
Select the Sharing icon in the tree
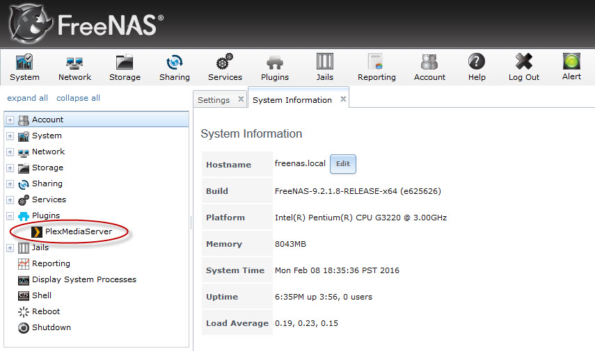click(x=24, y=184)
